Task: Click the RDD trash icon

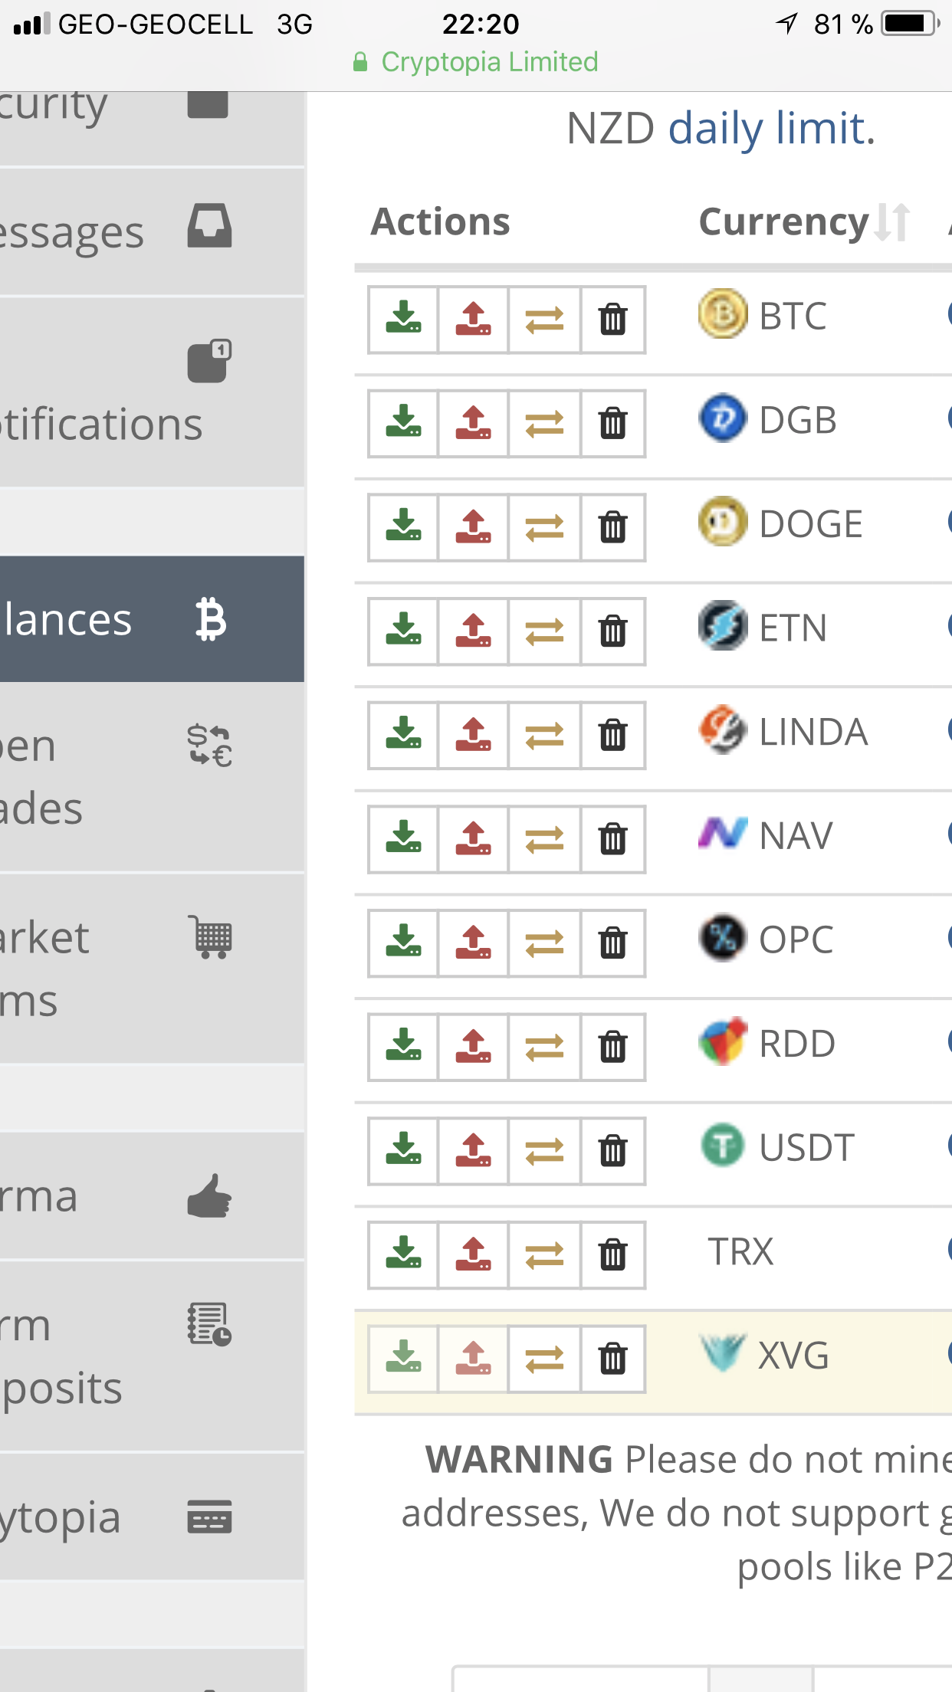Action: [x=613, y=1047]
